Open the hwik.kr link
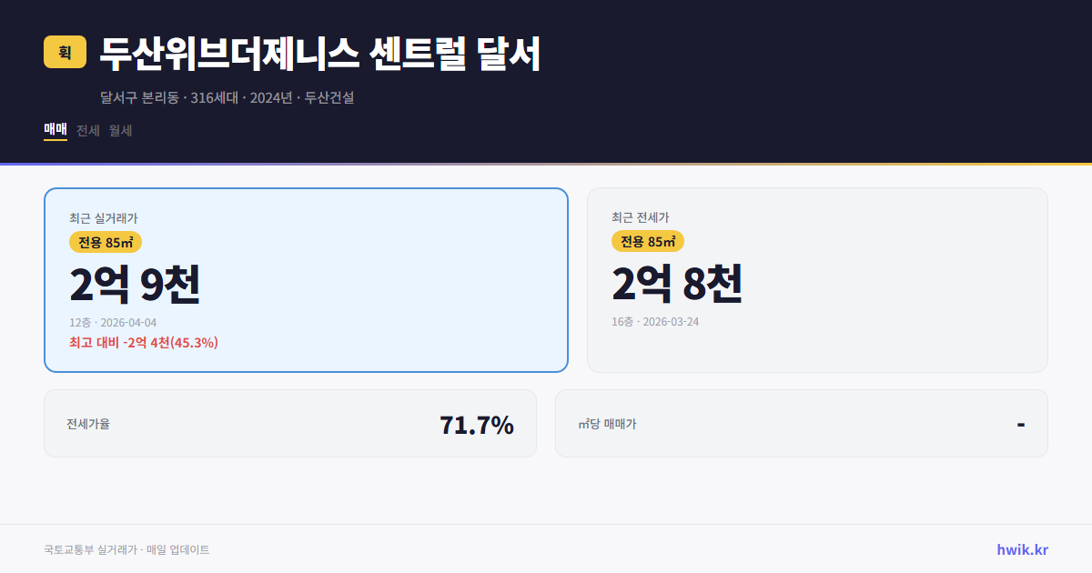Image resolution: width=1092 pixels, height=573 pixels. [1021, 549]
